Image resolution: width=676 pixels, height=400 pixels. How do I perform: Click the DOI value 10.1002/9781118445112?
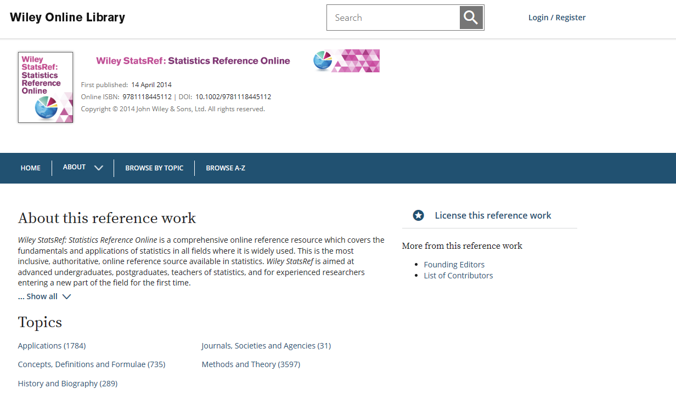[233, 97]
